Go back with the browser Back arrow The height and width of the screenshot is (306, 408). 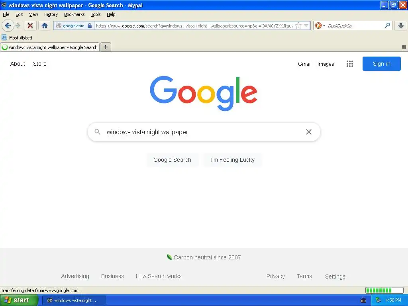click(x=8, y=25)
